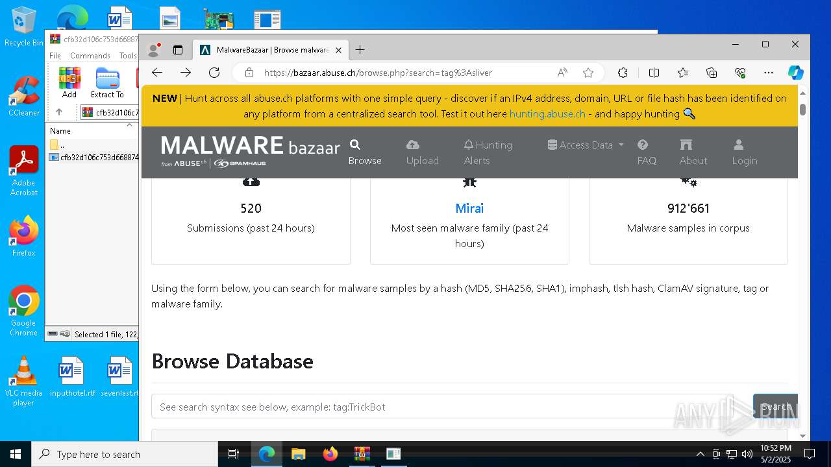Toggle Edge split screen
Viewport: 831px width, 467px height.
click(x=654, y=73)
